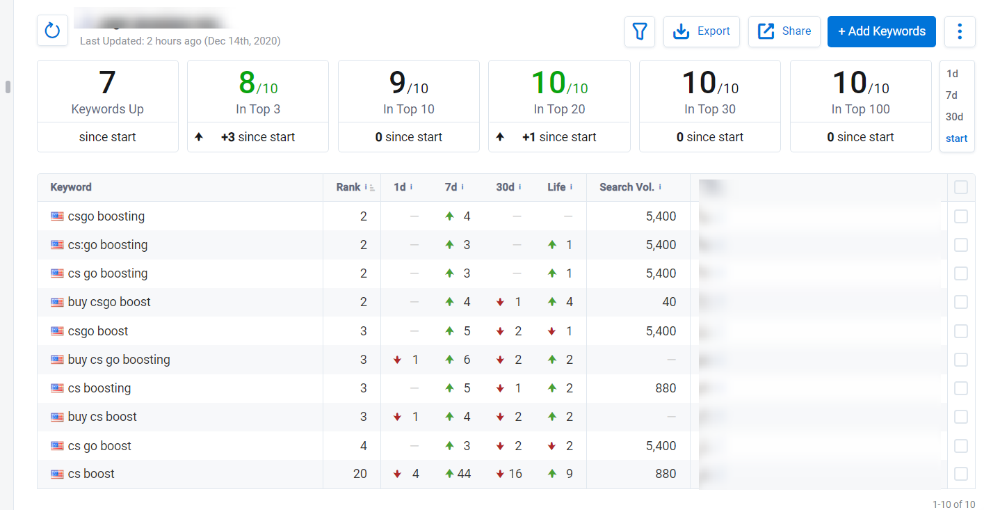This screenshot has height=510, width=984.
Task: Click the info icon beside Search Vol.
Action: coord(660,187)
